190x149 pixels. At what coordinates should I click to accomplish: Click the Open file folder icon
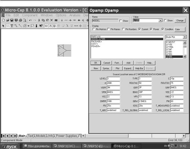[7, 20]
